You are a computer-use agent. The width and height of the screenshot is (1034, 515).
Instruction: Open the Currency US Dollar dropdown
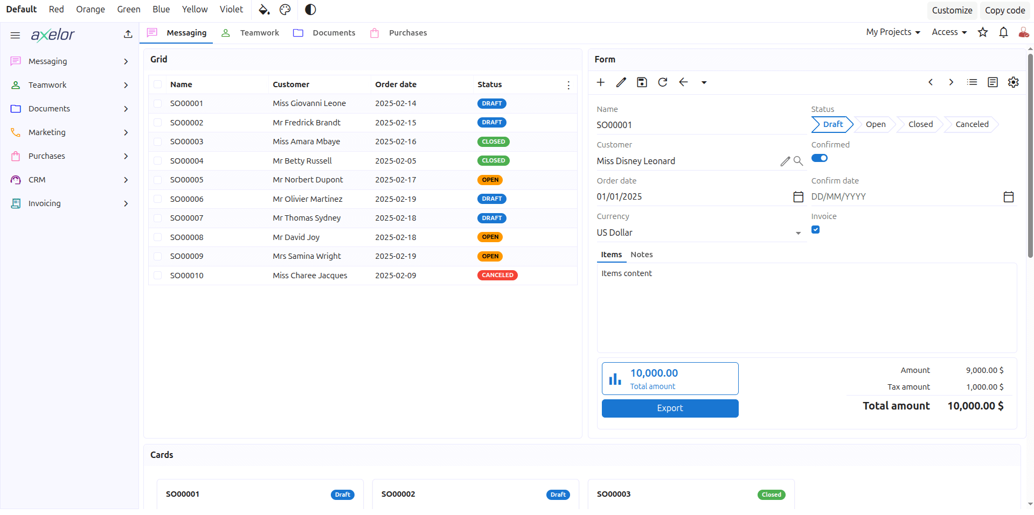pos(798,233)
